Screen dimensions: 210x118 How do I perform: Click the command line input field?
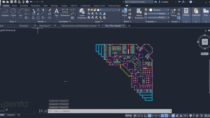coord(110,111)
